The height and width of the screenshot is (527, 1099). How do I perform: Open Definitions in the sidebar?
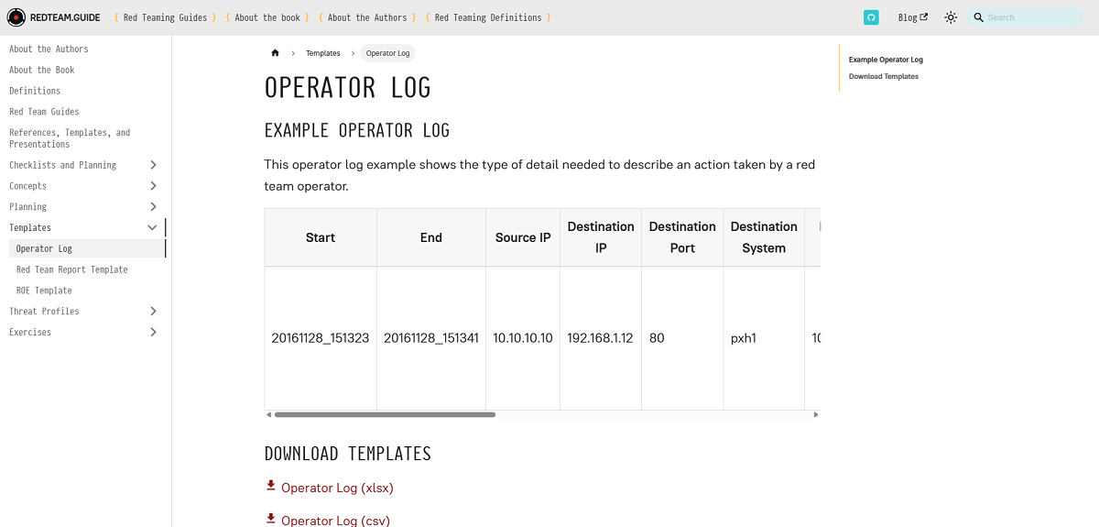click(35, 91)
